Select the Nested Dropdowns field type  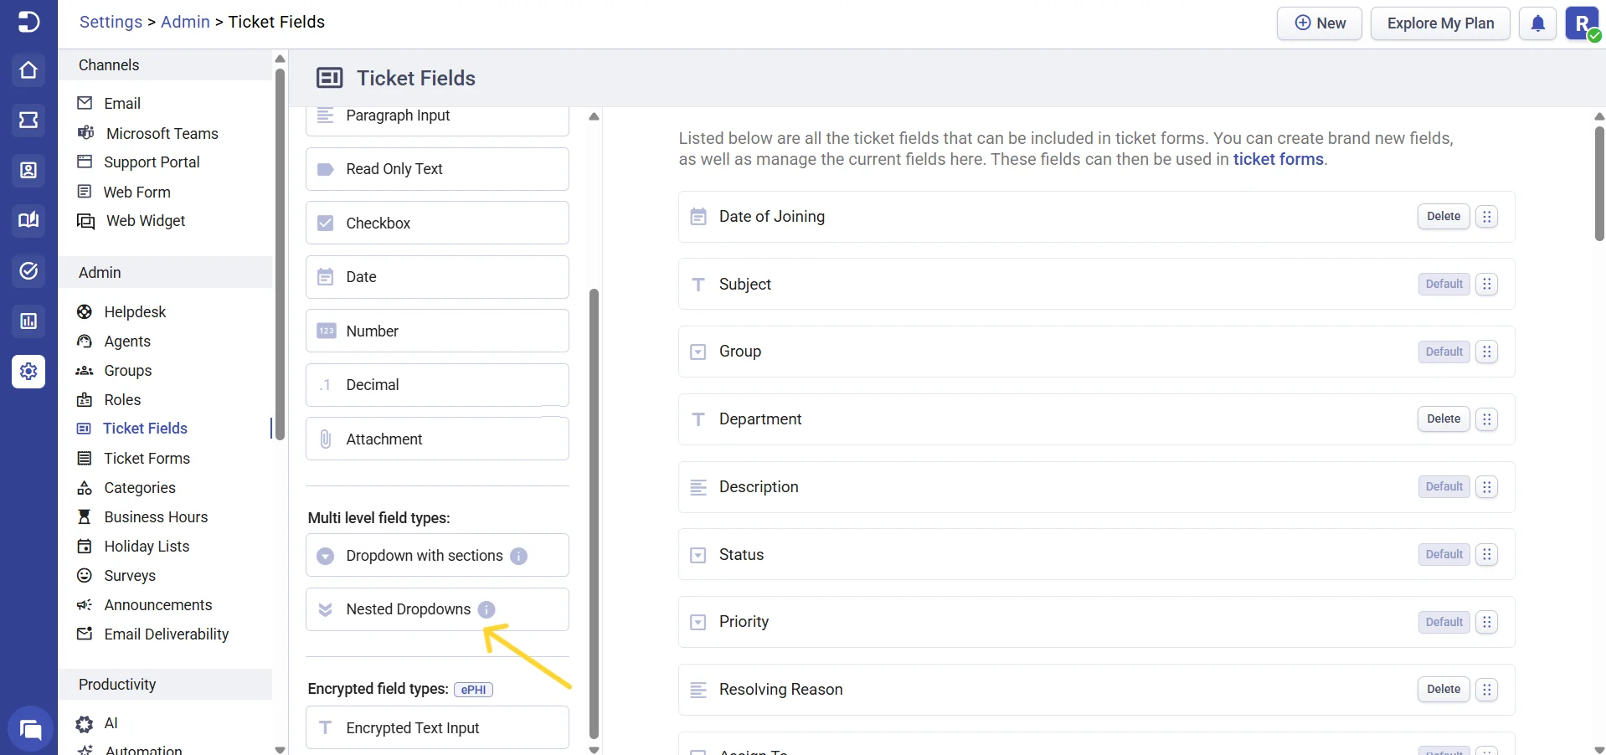coord(437,609)
